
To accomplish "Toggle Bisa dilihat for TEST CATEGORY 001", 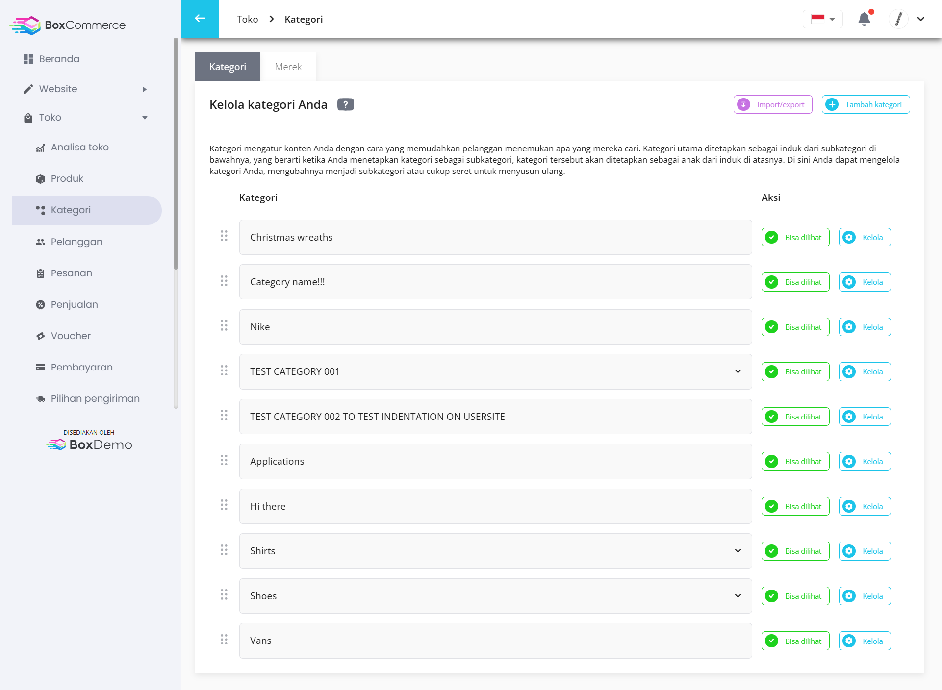I will (x=795, y=371).
